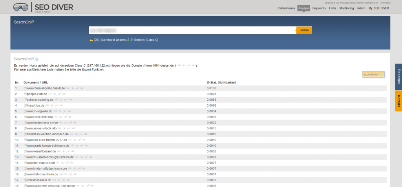Click the Nr. column header
This screenshot has height=187, width=402.
click(17, 82)
